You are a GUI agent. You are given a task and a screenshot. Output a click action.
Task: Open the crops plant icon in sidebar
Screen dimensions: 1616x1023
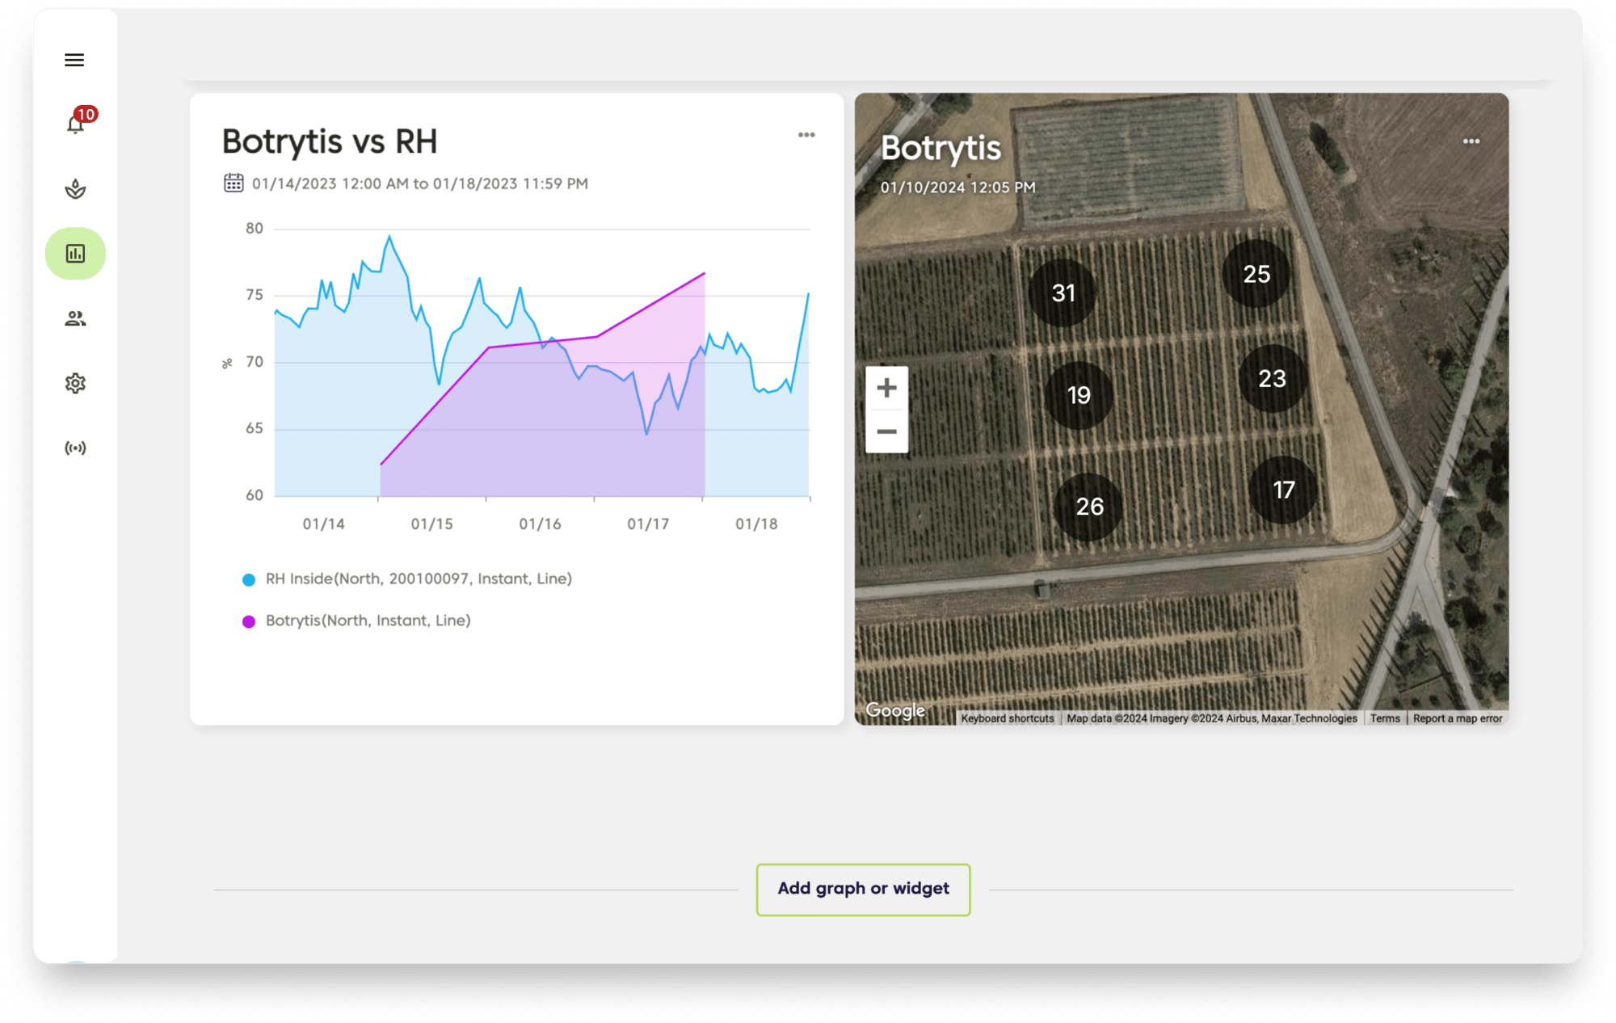pos(75,189)
